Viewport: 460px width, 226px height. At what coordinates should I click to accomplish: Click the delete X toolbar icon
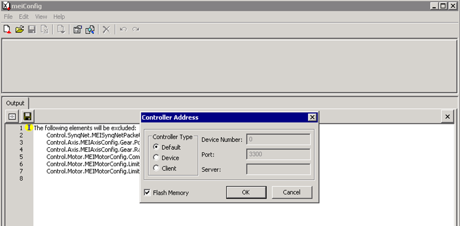point(106,30)
